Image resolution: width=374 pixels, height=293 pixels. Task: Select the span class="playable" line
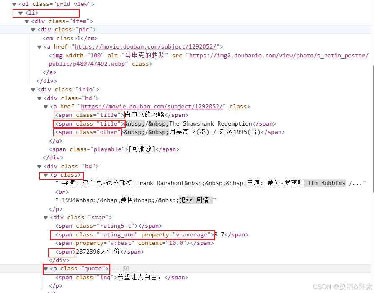[x=114, y=149]
